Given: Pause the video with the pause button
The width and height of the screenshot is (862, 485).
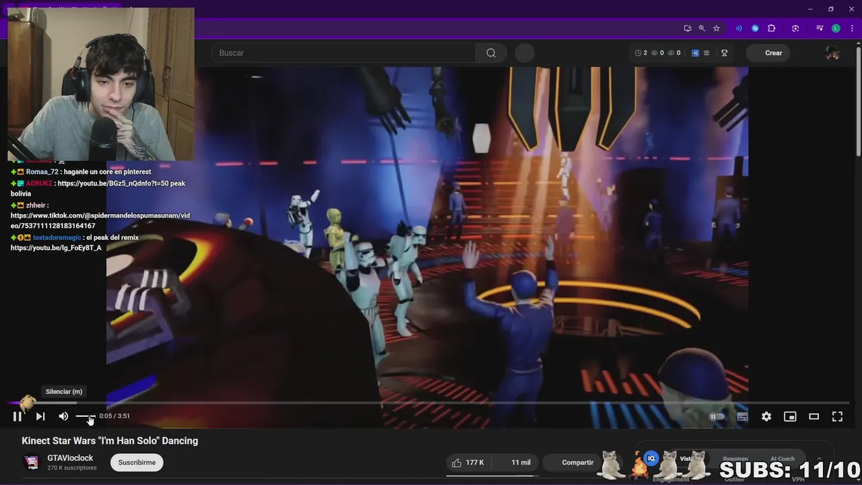Looking at the screenshot, I should (x=18, y=416).
